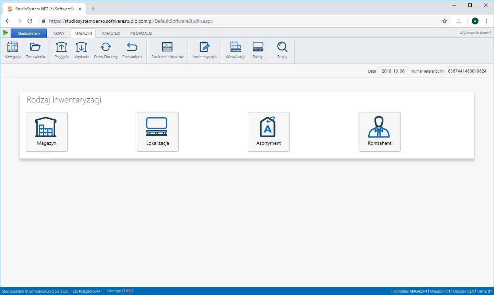Click the Użytkownik: demo1 label
This screenshot has height=295, width=494.
tap(475, 33)
